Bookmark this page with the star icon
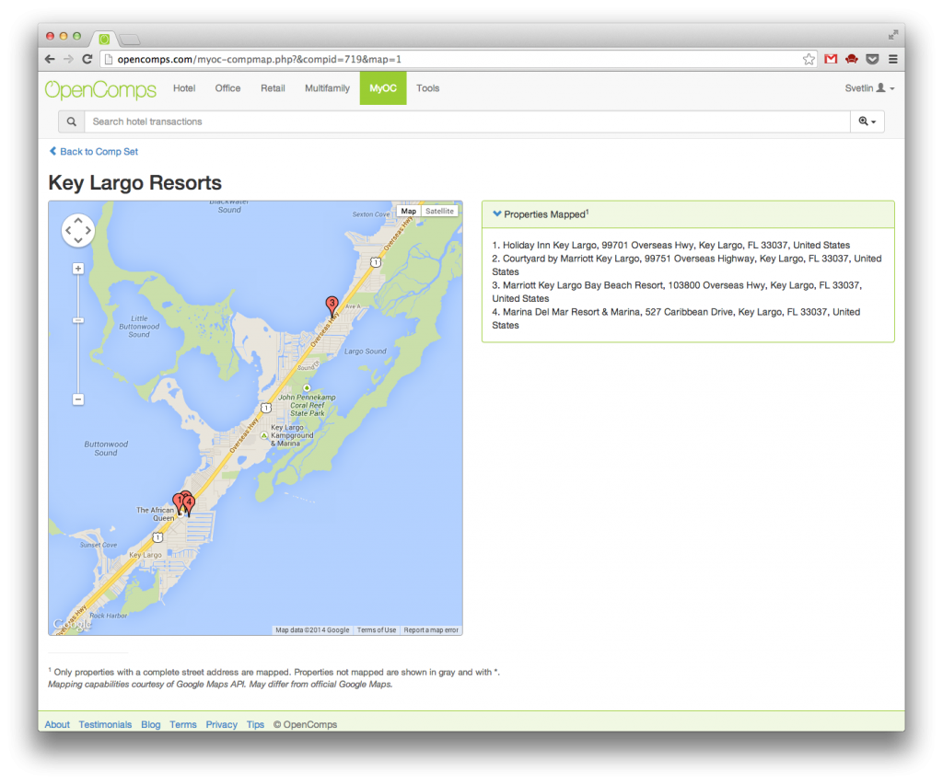This screenshot has height=784, width=943. point(809,59)
